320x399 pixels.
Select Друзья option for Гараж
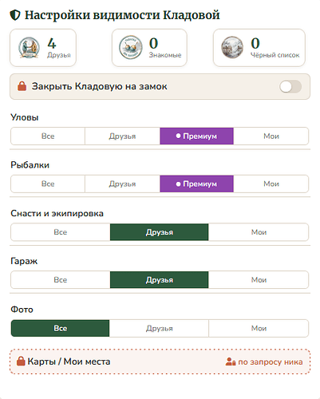pyautogui.click(x=160, y=280)
